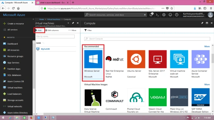Click Add in Virtual machines toolbar
The image size is (214, 120).
point(38,30)
